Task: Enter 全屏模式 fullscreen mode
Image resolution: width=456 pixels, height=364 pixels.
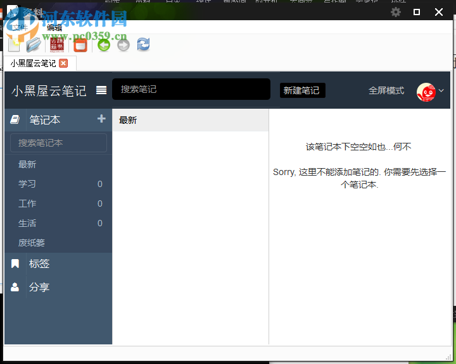Action: (386, 90)
